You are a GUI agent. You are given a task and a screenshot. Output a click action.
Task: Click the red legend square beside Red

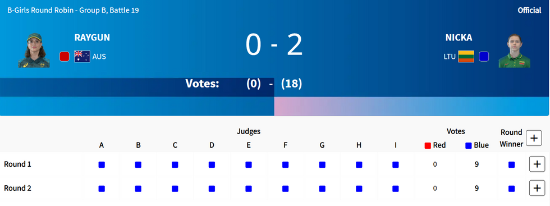pyautogui.click(x=428, y=145)
